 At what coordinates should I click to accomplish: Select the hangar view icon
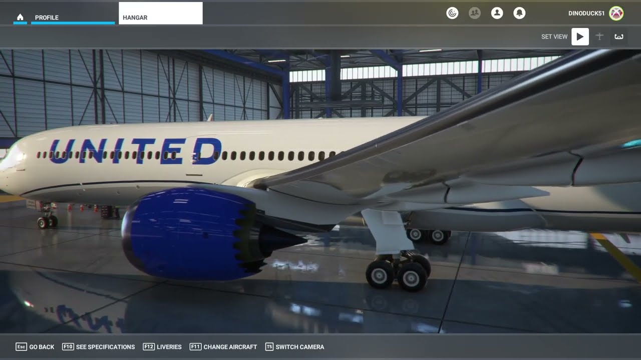pyautogui.click(x=619, y=36)
